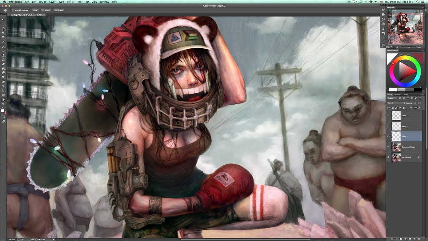
Task: Click the foreground color swatch
Action: [3, 111]
